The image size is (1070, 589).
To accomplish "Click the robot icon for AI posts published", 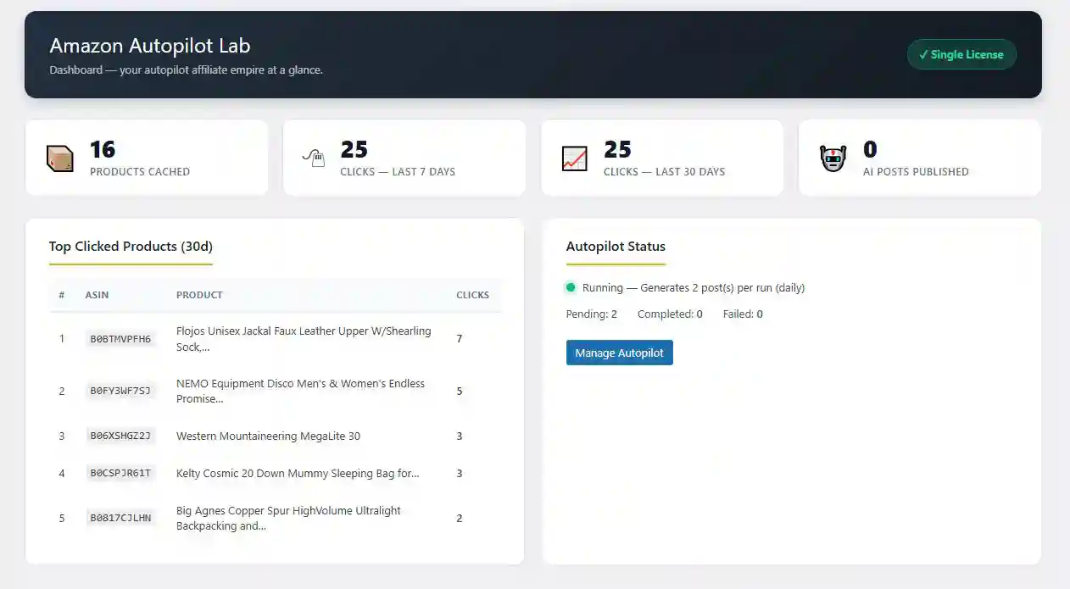I will click(x=832, y=158).
